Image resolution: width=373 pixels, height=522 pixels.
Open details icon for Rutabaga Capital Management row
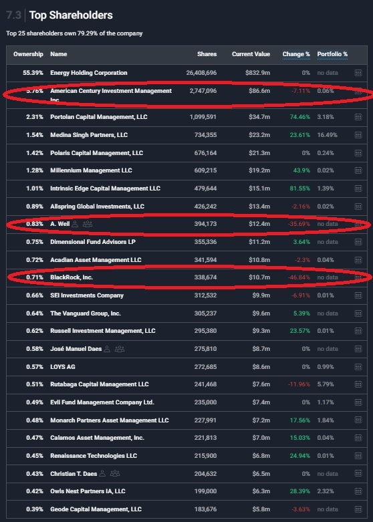(358, 384)
